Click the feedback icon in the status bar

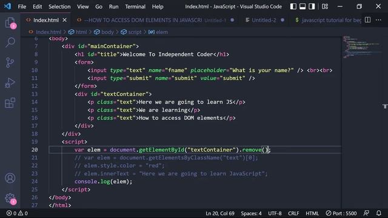pyautogui.click(x=366, y=213)
